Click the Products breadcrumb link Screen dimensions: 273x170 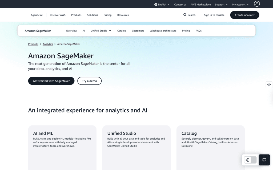33,44
